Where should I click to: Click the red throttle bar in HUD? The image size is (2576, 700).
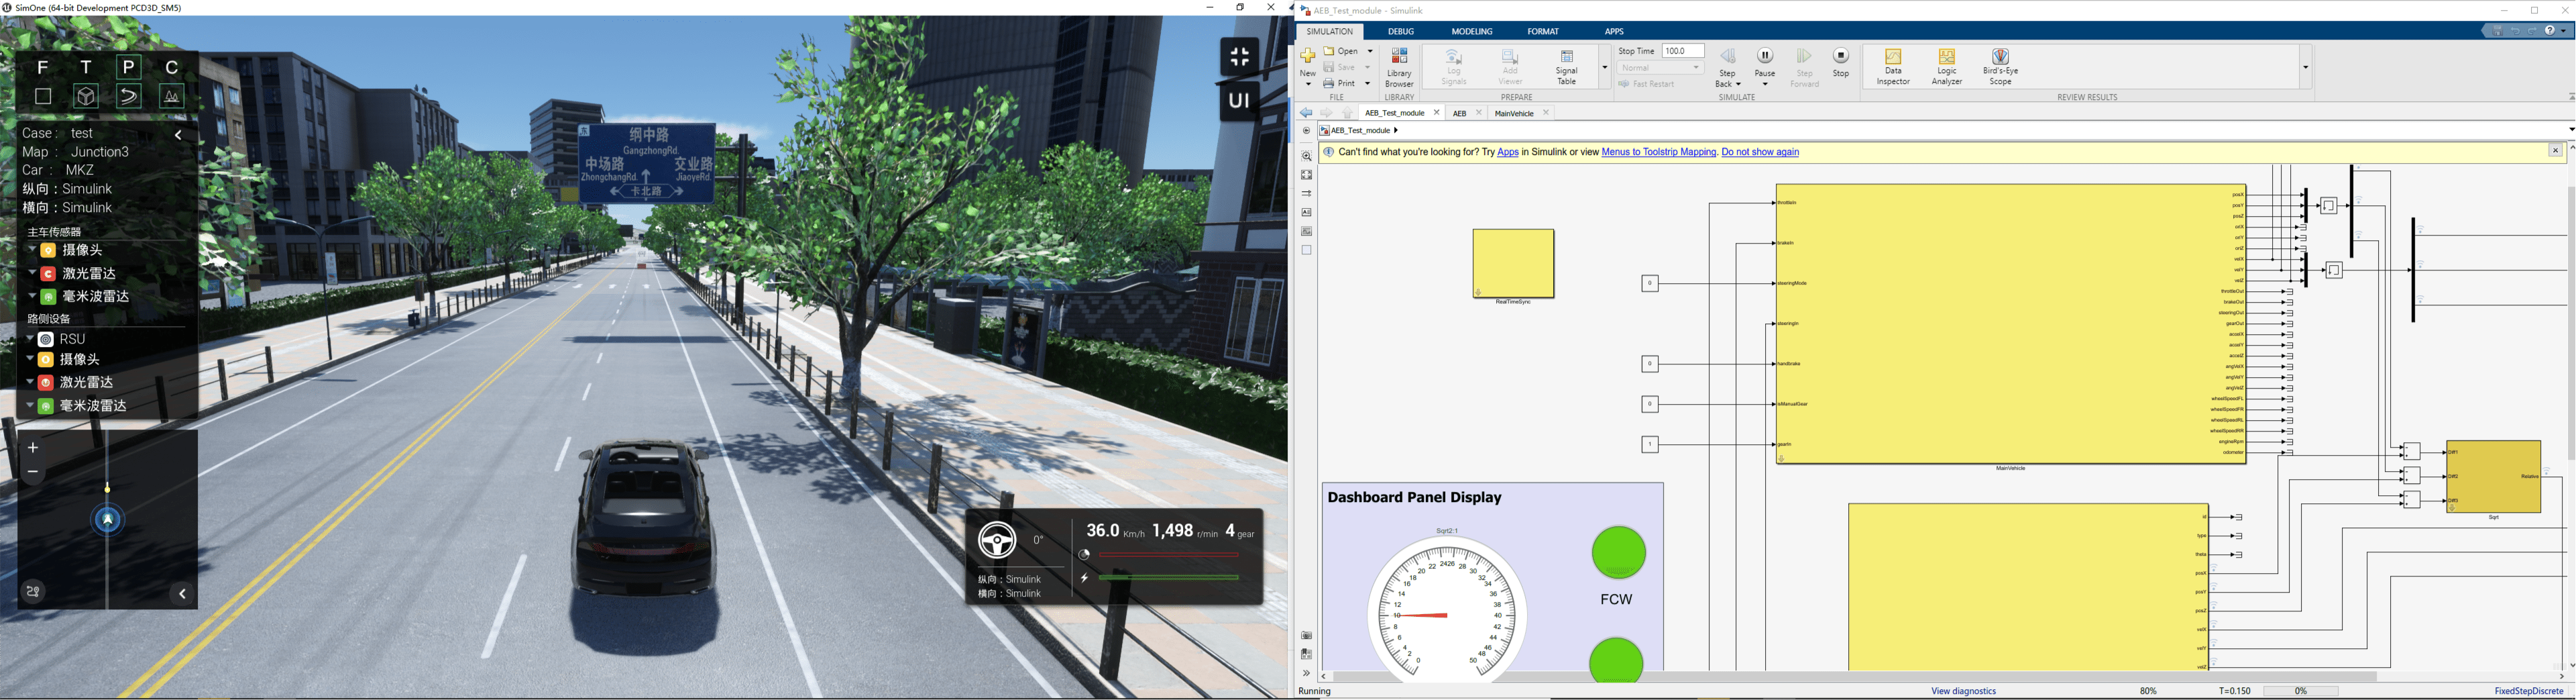tap(1168, 554)
